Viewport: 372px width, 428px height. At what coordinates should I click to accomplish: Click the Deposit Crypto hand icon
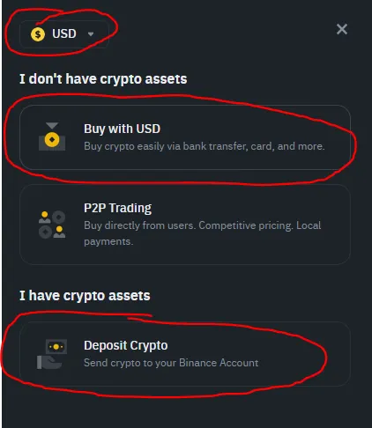52,354
